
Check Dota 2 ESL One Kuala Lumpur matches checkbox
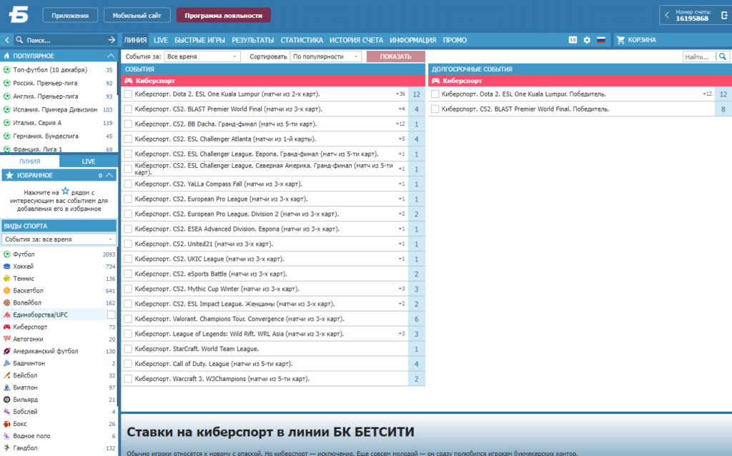128,94
